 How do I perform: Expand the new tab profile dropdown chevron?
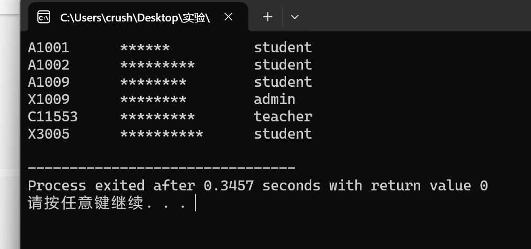295,17
